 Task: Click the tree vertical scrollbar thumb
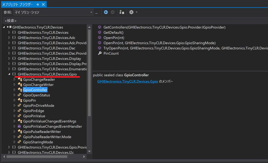(x=89, y=73)
